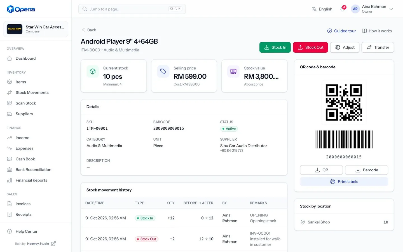Open the English language selector
This screenshot has width=403, height=252.
point(322,9)
